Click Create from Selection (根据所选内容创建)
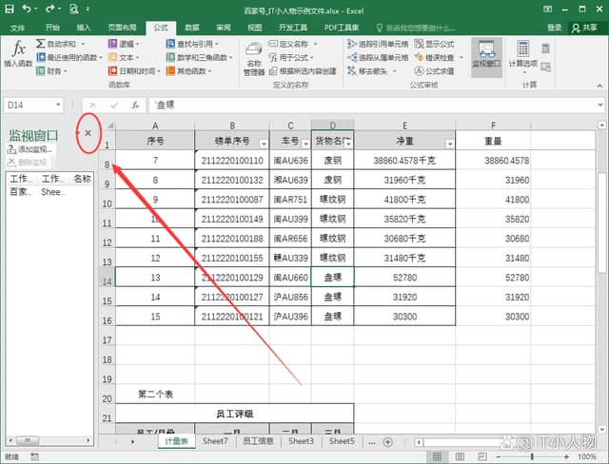Viewport: 609px width, 464px height. pyautogui.click(x=303, y=71)
